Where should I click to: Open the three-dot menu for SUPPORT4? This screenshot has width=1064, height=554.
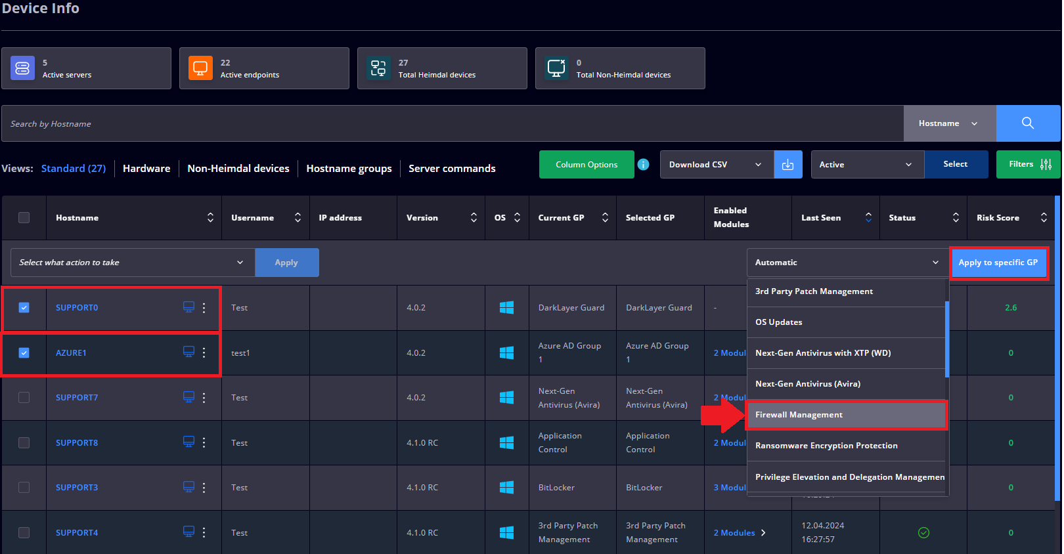[204, 532]
